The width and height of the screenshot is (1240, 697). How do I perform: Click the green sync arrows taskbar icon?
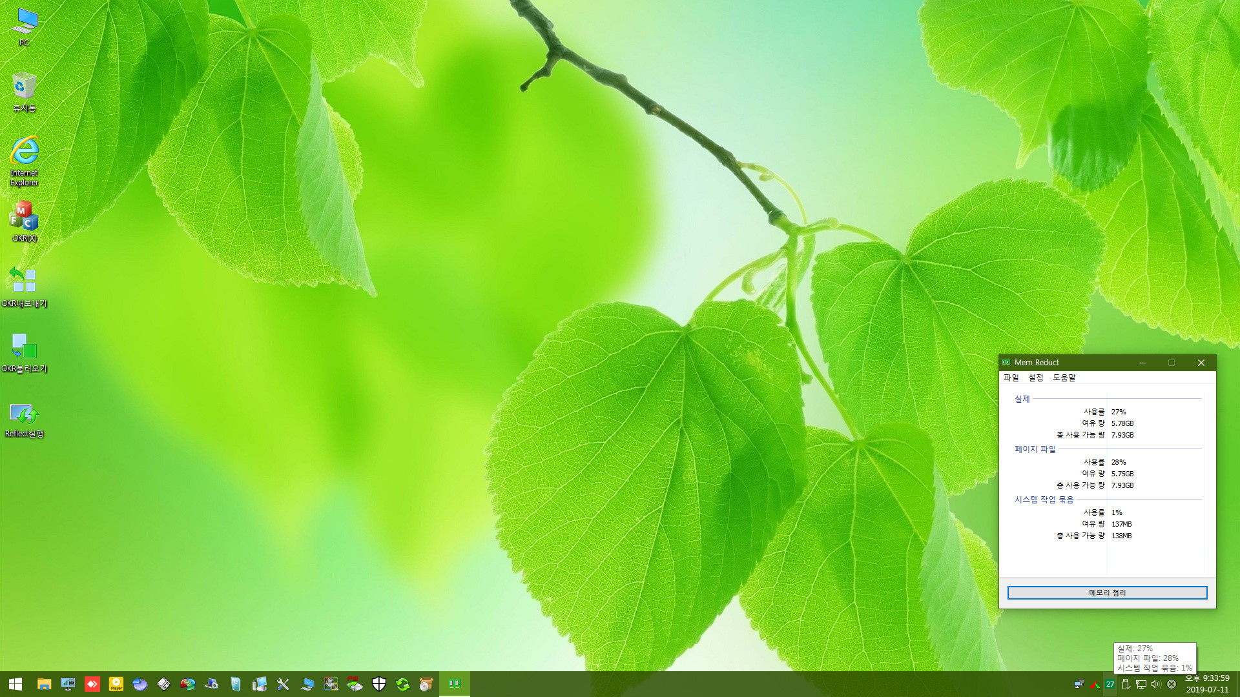pyautogui.click(x=403, y=684)
